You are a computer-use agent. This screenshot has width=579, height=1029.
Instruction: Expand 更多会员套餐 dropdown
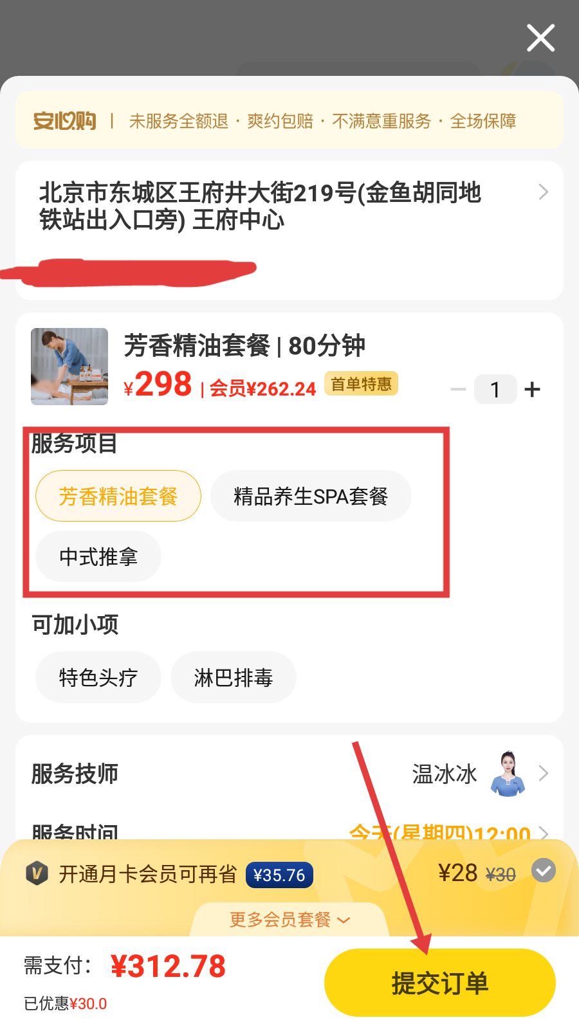pyautogui.click(x=289, y=920)
